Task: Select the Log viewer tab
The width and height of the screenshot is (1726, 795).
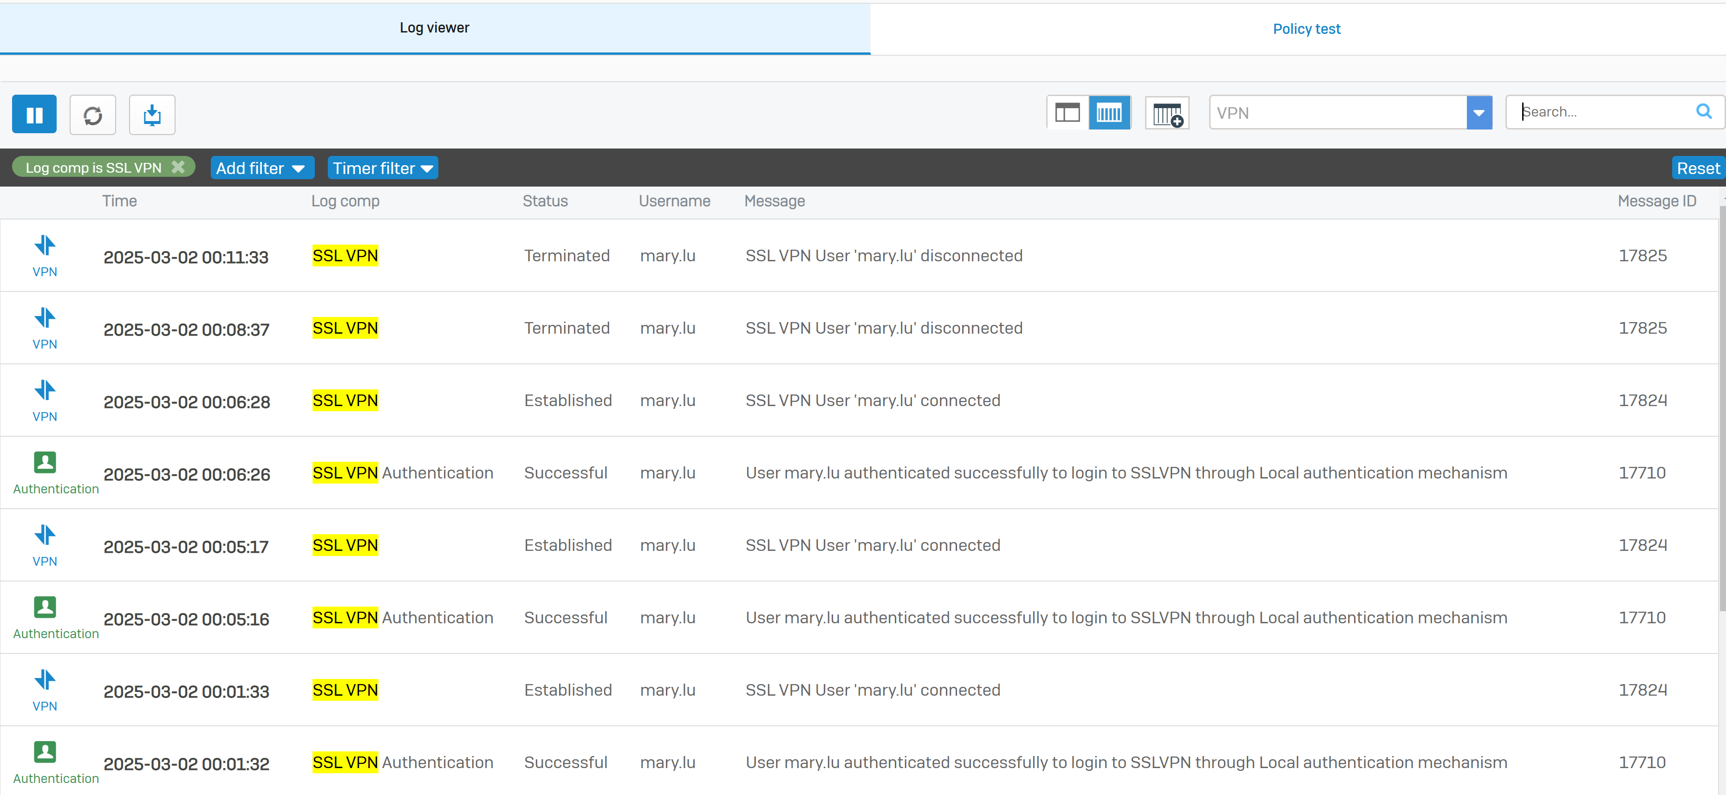Action: coord(434,27)
